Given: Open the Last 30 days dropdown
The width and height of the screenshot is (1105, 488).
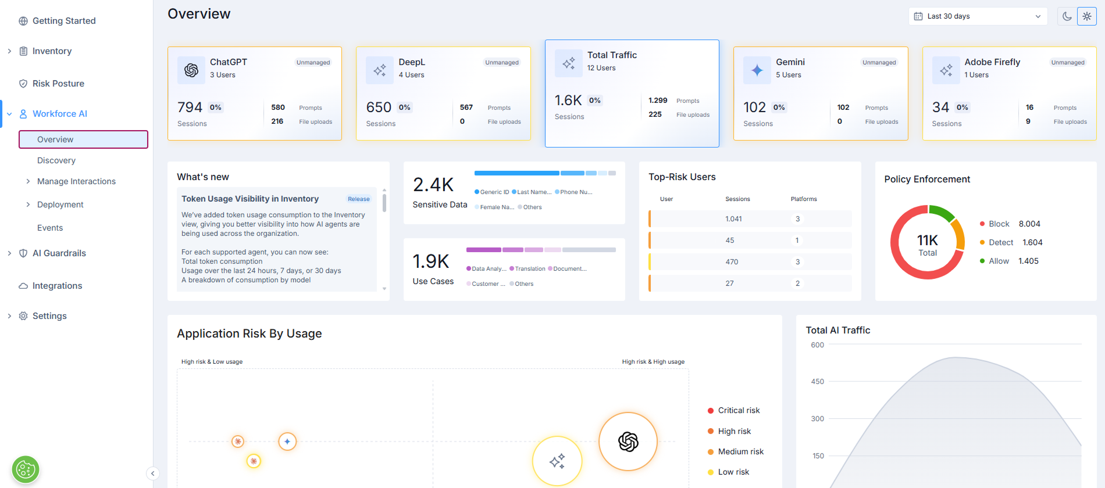Looking at the screenshot, I should pyautogui.click(x=978, y=16).
